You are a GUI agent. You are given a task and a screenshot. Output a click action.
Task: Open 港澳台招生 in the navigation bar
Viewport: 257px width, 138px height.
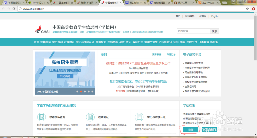pos(151,42)
